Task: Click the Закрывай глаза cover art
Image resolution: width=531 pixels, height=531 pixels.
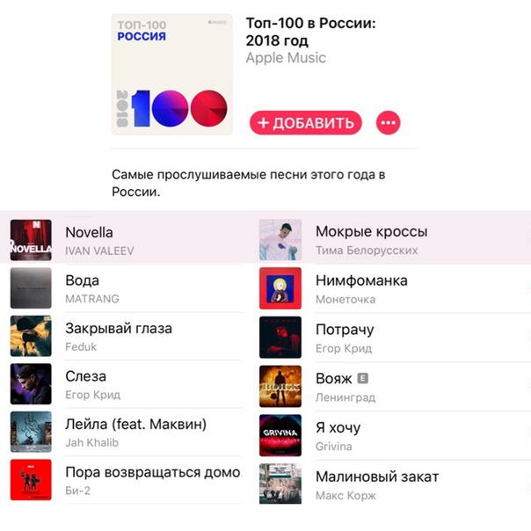Action: tap(31, 336)
